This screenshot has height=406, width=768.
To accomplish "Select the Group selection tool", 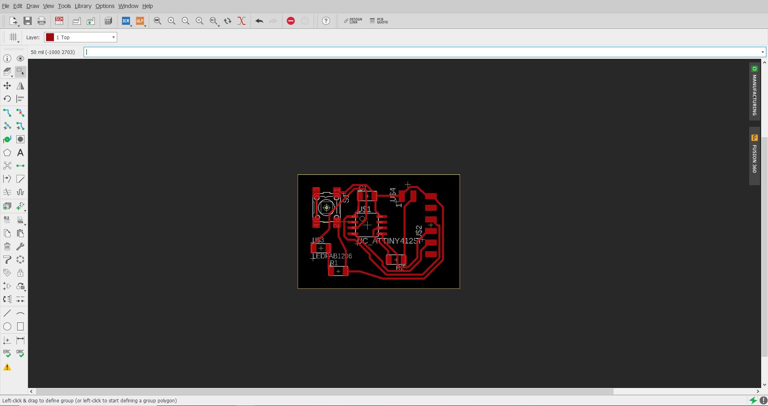I will [20, 72].
